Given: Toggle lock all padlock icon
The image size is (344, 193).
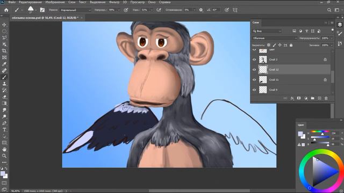Looking at the screenshot, I should pyautogui.click(x=291, y=45).
